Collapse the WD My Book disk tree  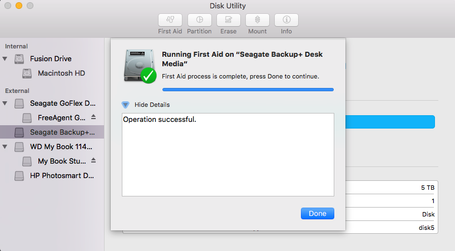(x=6, y=147)
